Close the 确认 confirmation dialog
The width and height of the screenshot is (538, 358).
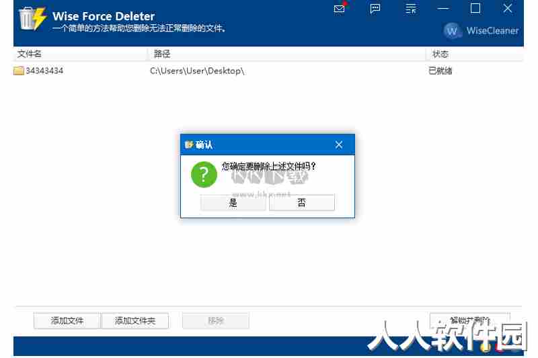click(x=339, y=144)
